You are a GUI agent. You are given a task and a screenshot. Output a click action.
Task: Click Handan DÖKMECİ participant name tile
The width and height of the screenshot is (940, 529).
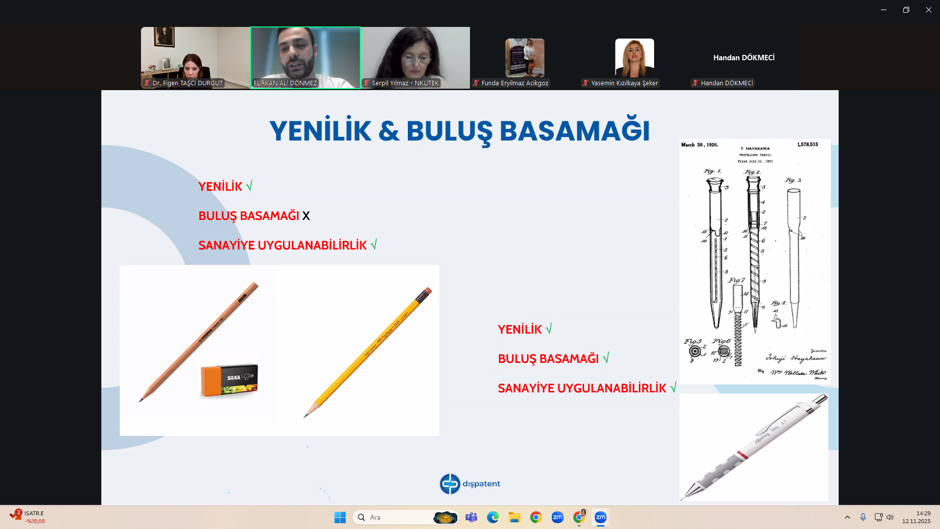[x=744, y=58]
